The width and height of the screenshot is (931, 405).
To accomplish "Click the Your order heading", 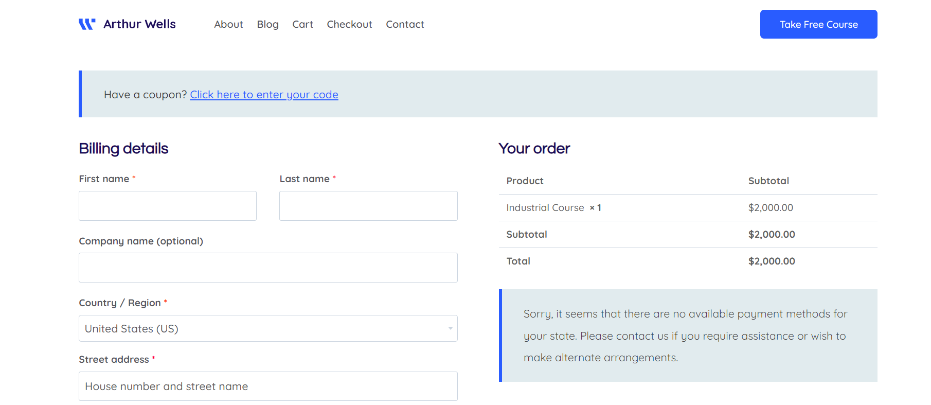I will pos(534,149).
